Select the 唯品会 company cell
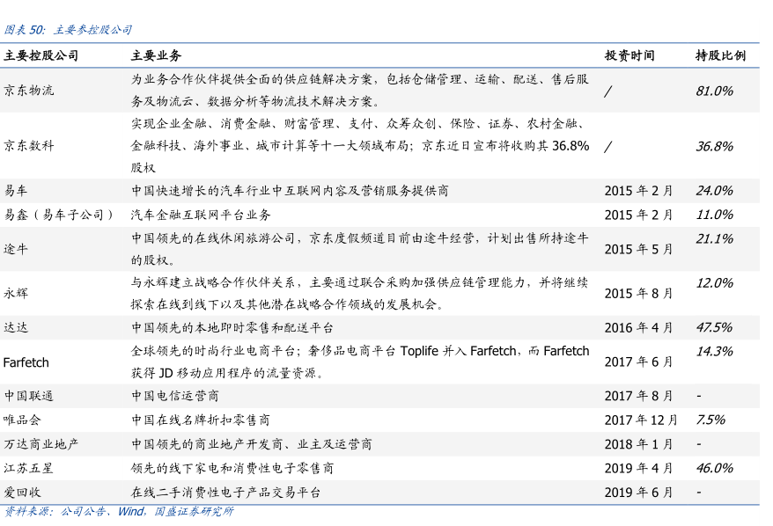 tap(22, 420)
